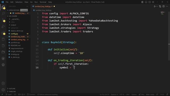
Task: Open the Terminal menu
Action: coord(43,2)
